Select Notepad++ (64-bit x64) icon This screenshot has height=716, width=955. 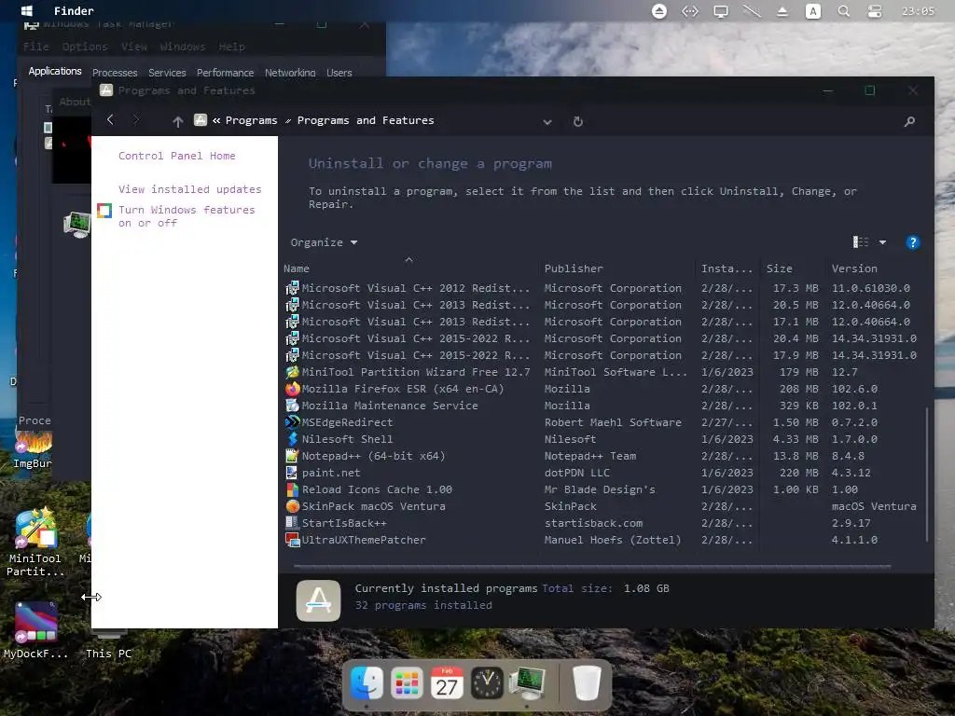292,455
